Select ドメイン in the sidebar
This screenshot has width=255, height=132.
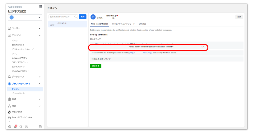25,89
